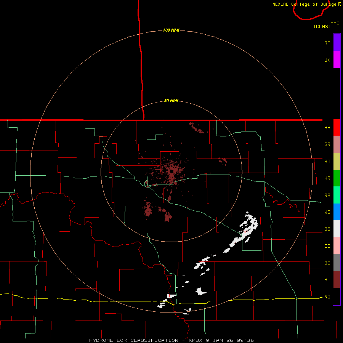Screen dimensions: 343x343
Task: Click the DS legend label
Action: tap(327, 229)
